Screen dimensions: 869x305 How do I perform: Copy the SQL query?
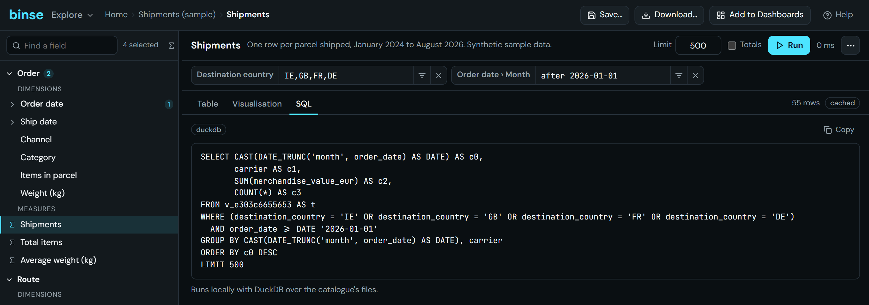point(839,130)
